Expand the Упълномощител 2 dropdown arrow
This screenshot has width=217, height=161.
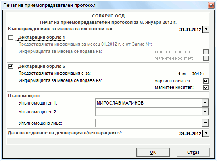pyautogui.click(x=205, y=112)
